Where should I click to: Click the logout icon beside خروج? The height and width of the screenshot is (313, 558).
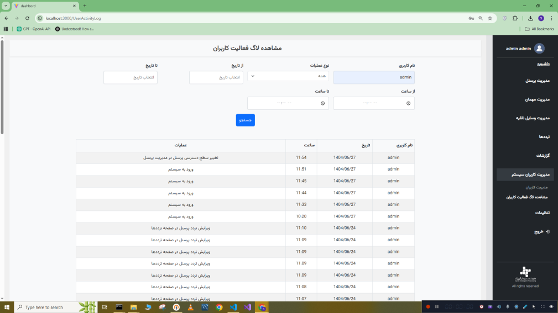tap(547, 232)
